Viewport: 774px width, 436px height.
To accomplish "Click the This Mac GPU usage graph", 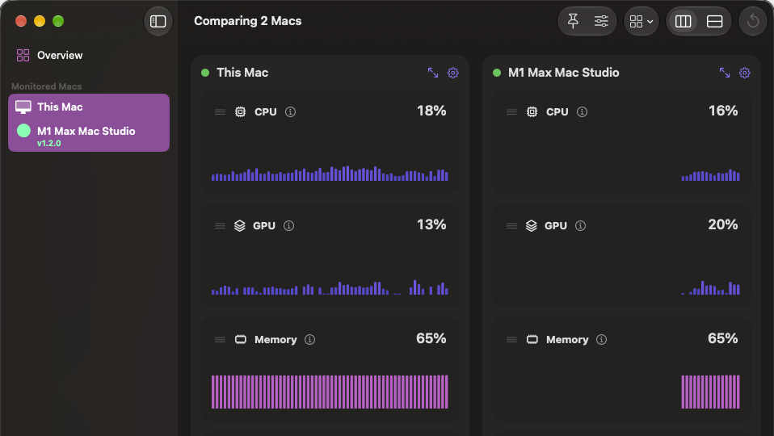I will click(x=330, y=288).
